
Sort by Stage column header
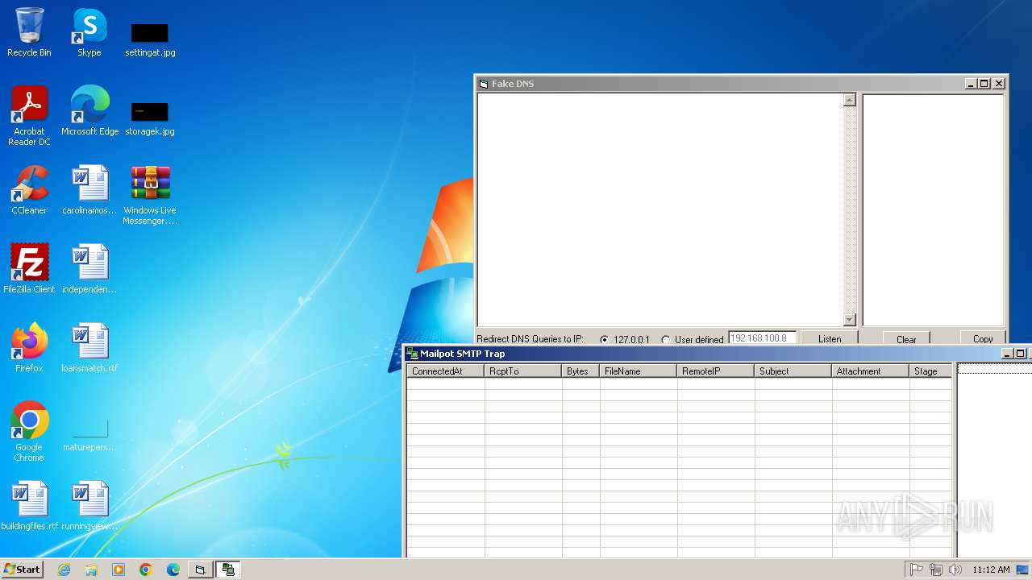point(930,371)
